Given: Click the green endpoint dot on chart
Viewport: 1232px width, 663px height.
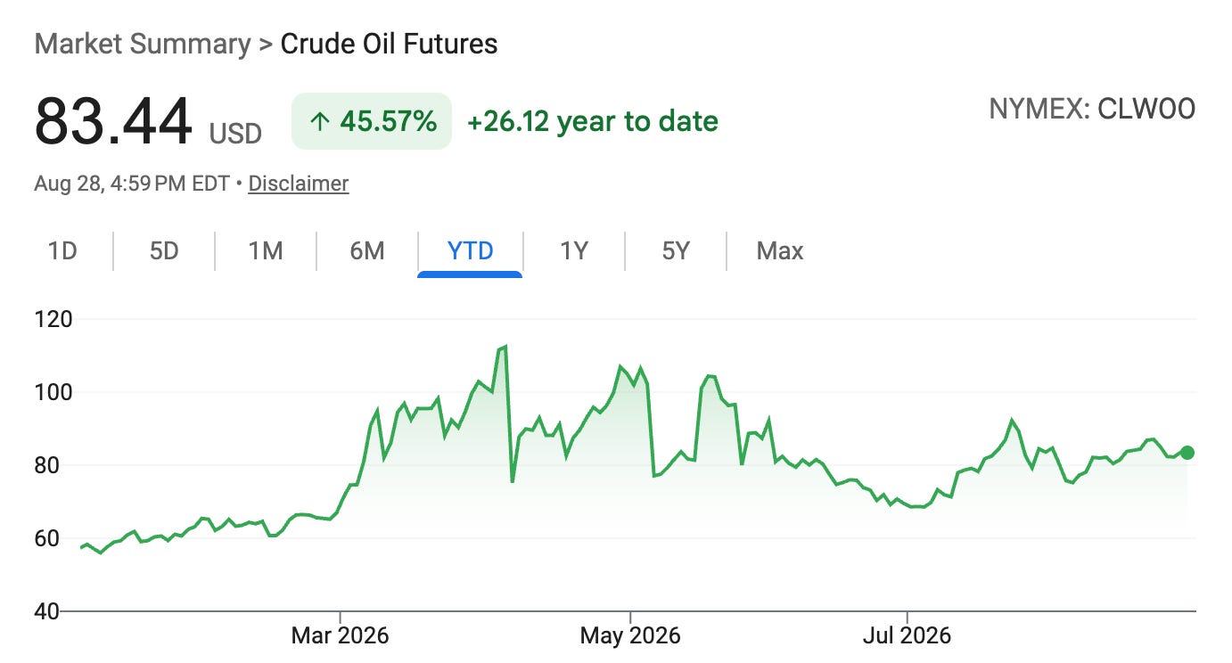Looking at the screenshot, I should tap(1187, 453).
